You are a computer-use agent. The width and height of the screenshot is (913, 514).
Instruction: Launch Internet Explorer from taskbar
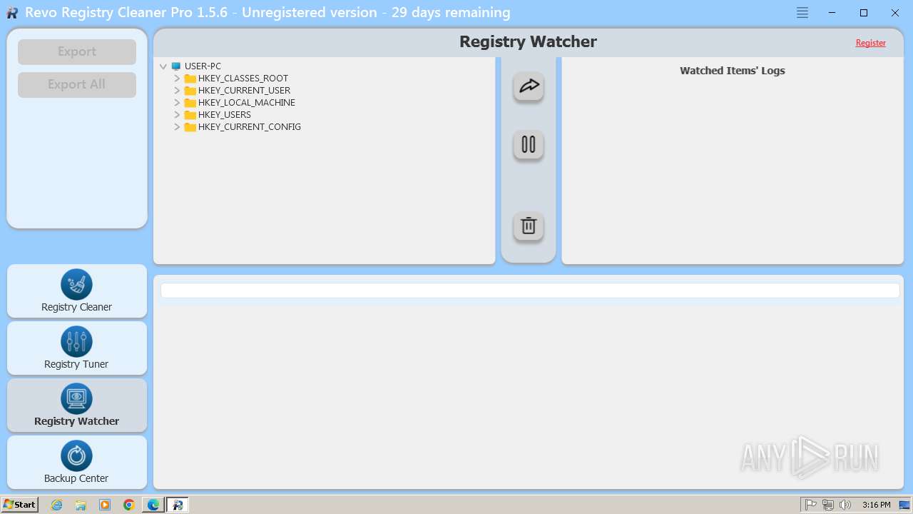click(57, 505)
